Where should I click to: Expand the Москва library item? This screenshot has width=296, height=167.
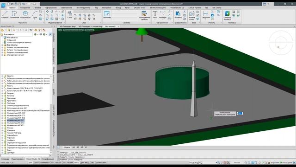(x=2, y=128)
